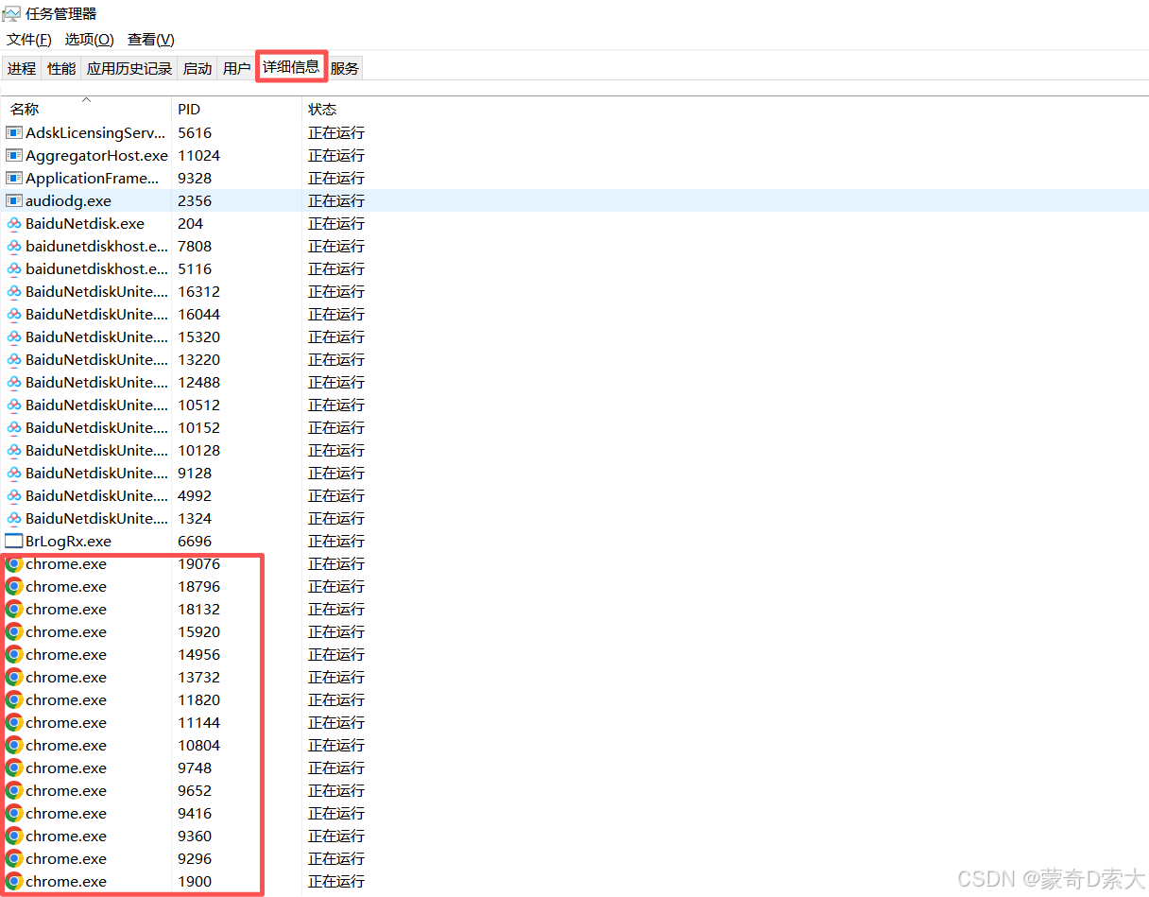The width and height of the screenshot is (1149, 897).
Task: Switch to the 进程 tab
Action: (x=22, y=68)
